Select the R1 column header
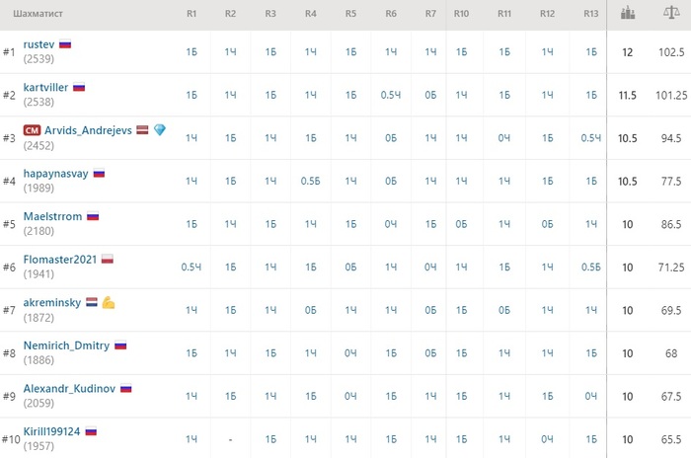Screen dimensions: 691x458 click(192, 14)
